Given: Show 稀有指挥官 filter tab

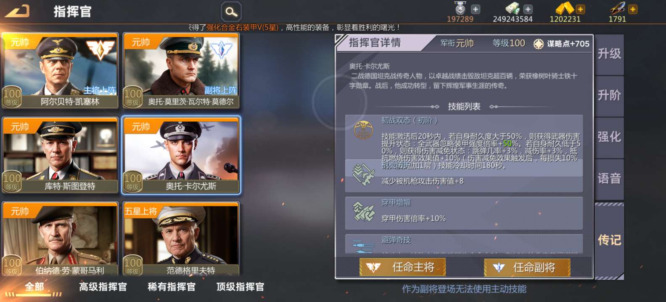Looking at the screenshot, I should tap(172, 287).
